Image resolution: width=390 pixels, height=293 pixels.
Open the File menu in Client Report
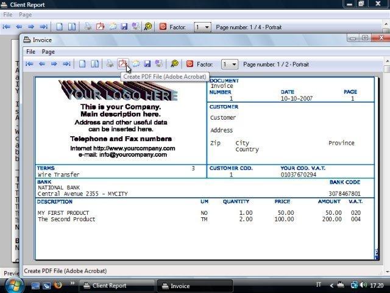[8, 15]
